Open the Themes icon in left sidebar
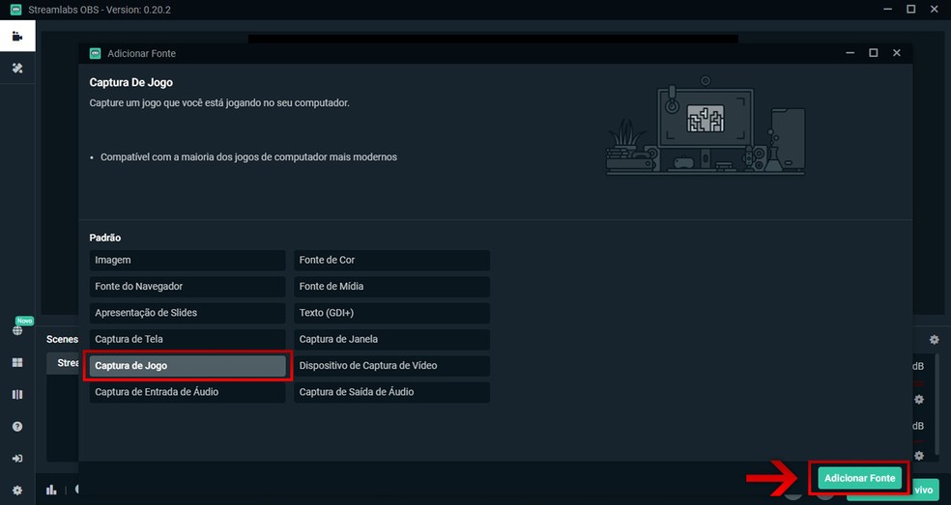Viewport: 951px width, 505px height. point(17,69)
